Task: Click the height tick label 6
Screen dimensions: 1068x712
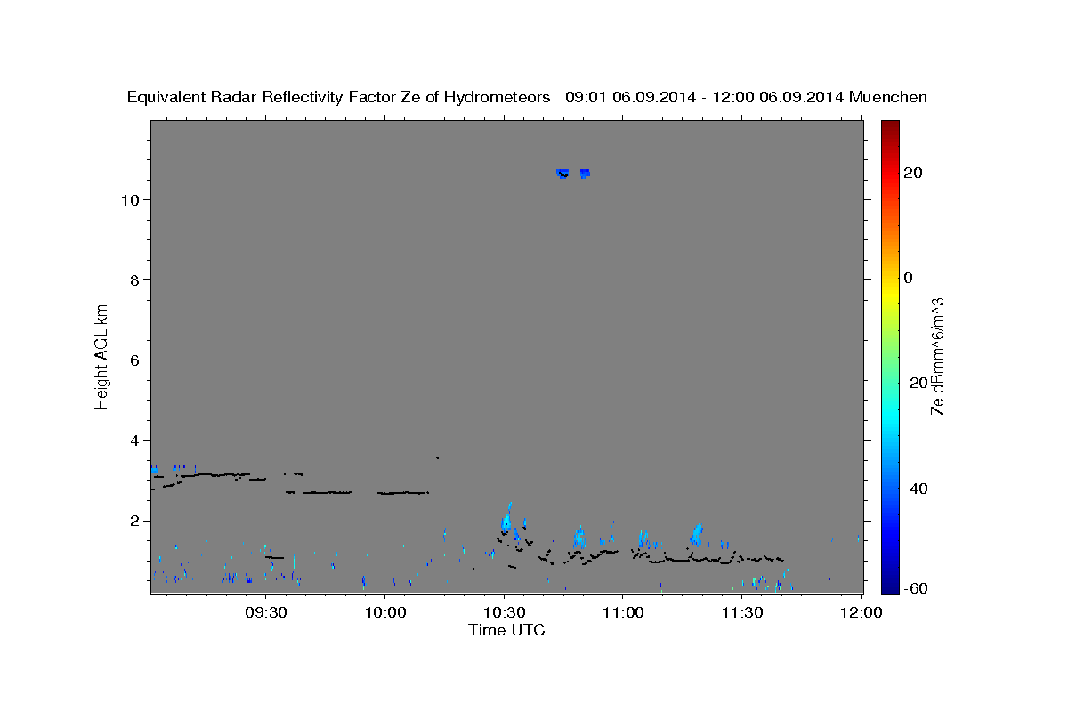Action: [133, 360]
